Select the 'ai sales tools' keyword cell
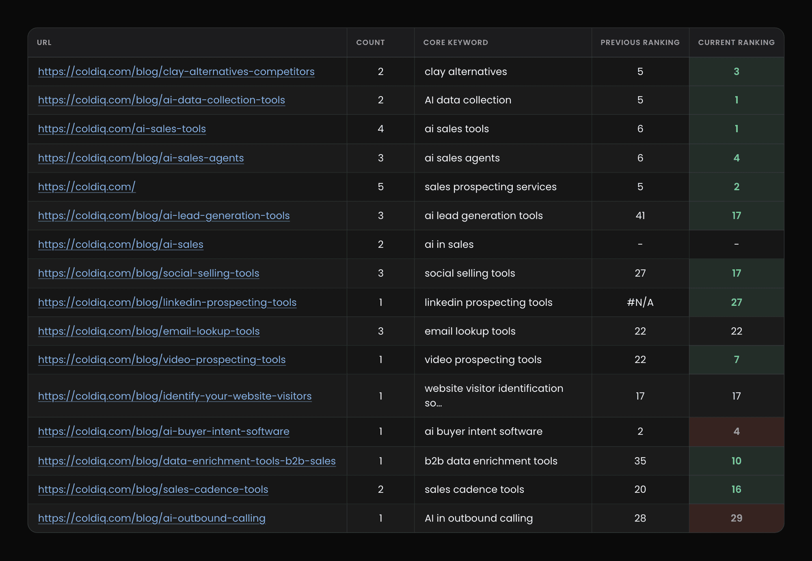 [x=503, y=129]
